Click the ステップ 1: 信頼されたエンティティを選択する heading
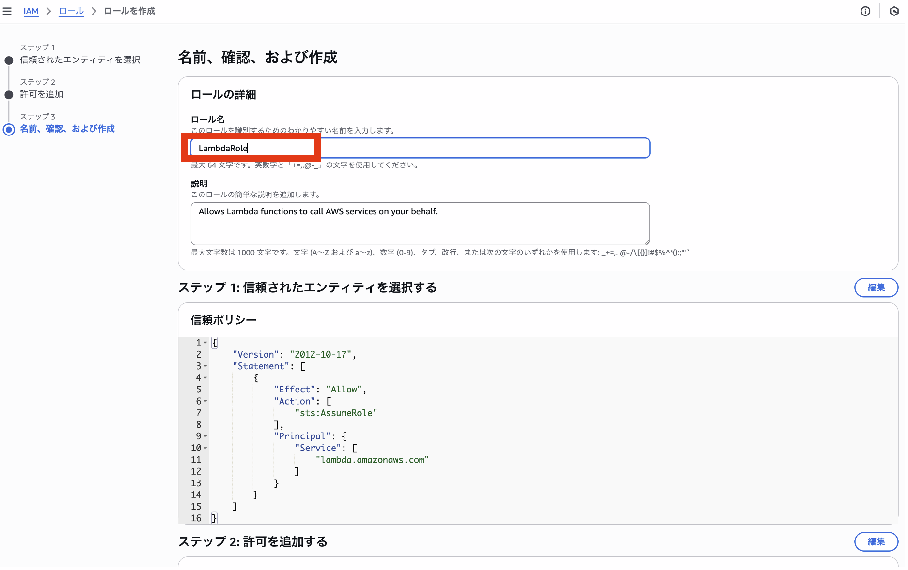908x570 pixels. pyautogui.click(x=307, y=287)
